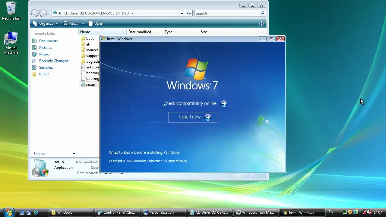Open the Organize menu
The width and height of the screenshot is (386, 217).
pyautogui.click(x=46, y=24)
